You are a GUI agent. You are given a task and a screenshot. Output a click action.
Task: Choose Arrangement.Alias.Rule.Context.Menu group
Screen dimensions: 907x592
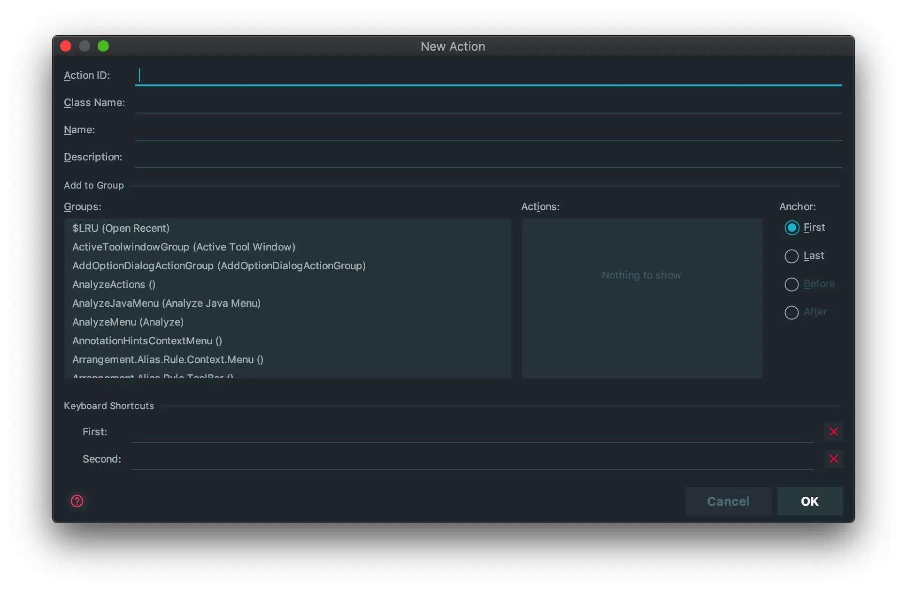coord(168,359)
